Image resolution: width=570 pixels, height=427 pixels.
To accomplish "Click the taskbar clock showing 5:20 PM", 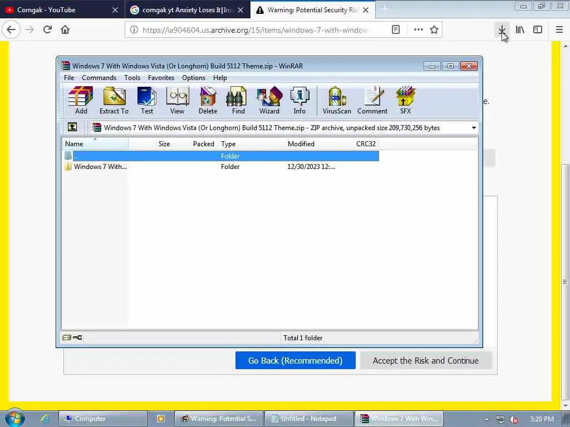I will click(542, 419).
